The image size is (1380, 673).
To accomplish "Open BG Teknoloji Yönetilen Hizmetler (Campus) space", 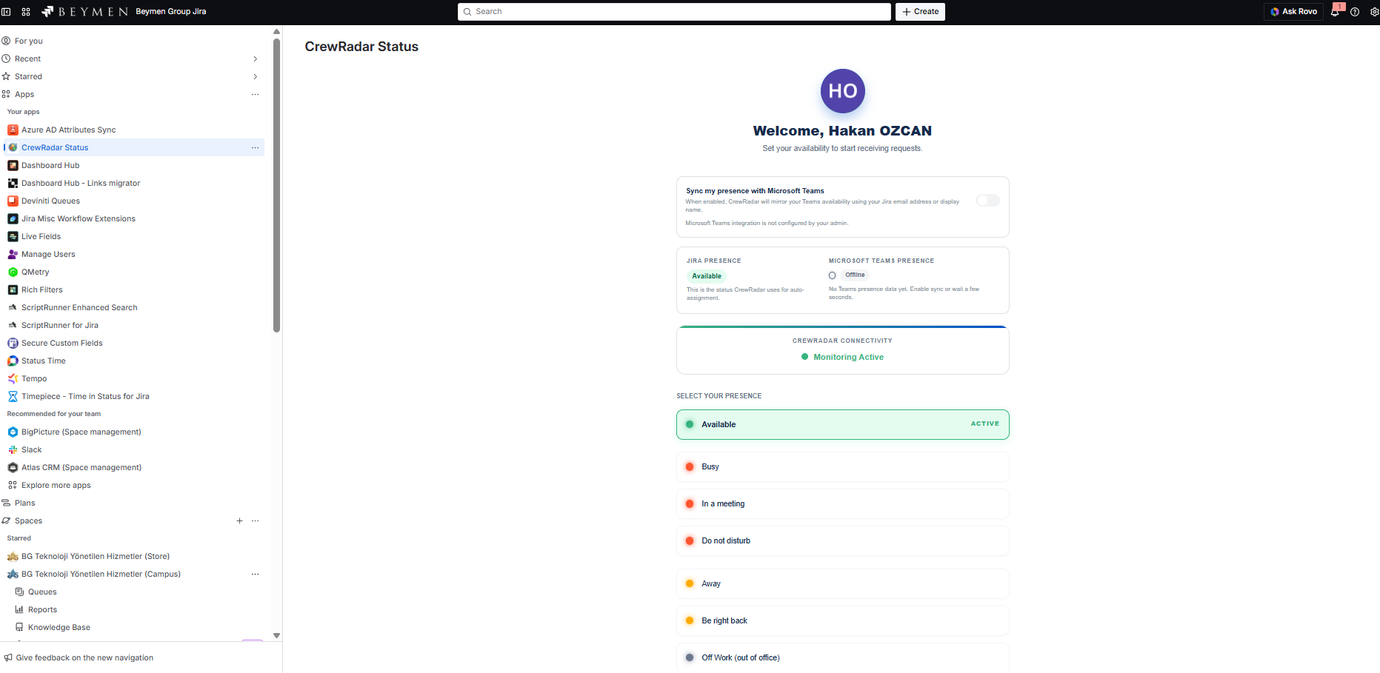I will (x=101, y=574).
